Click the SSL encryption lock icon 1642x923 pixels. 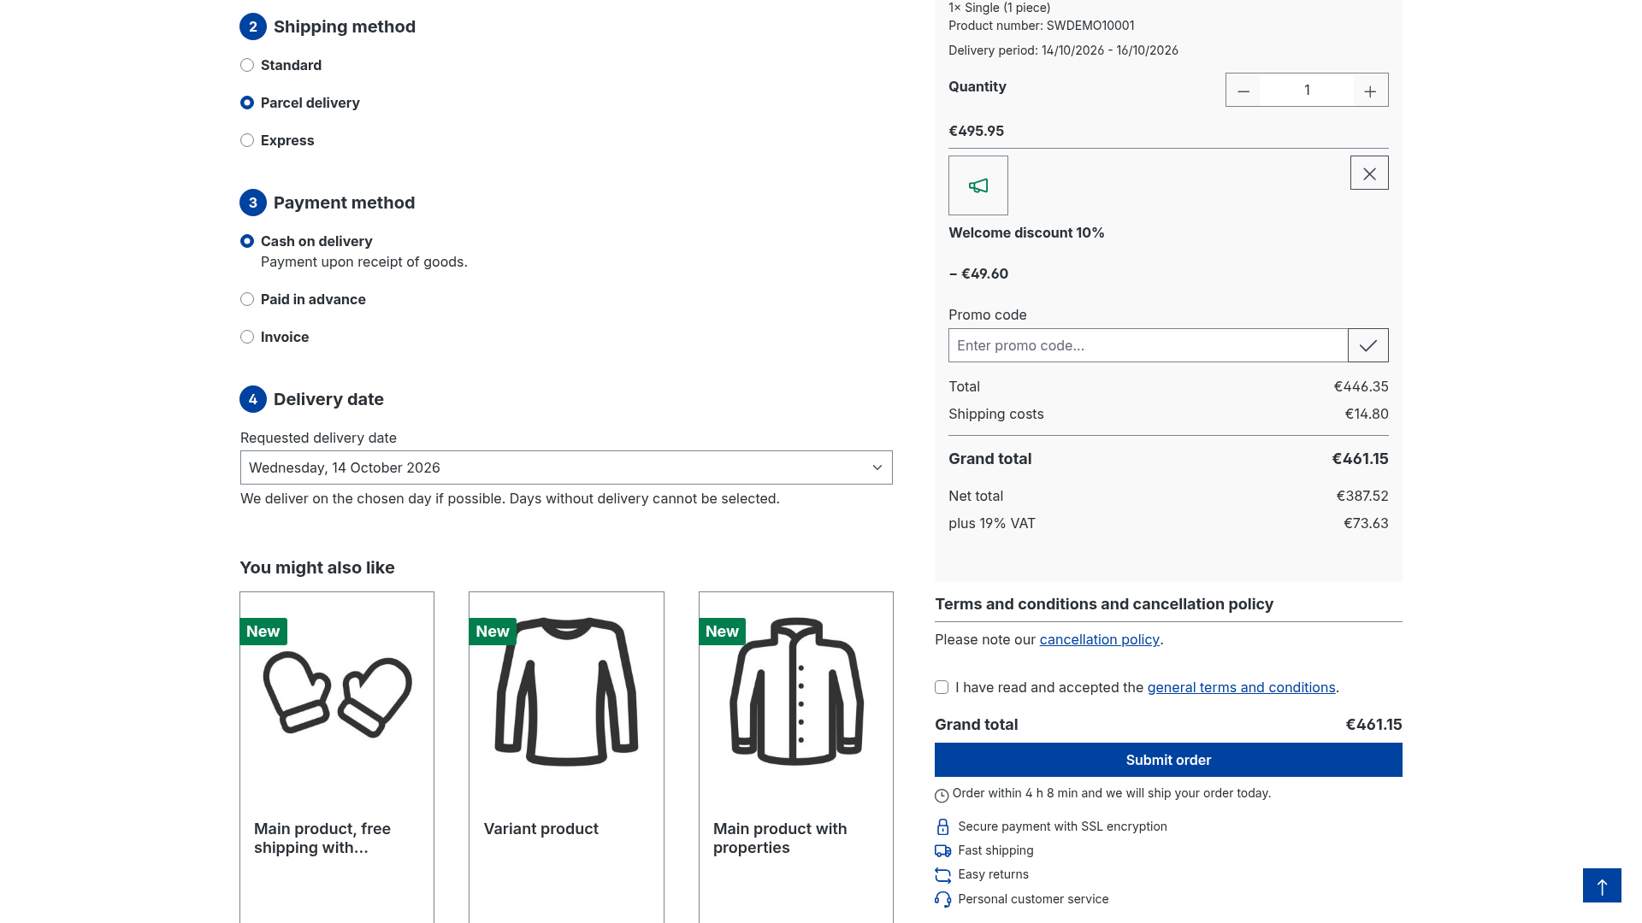point(942,826)
